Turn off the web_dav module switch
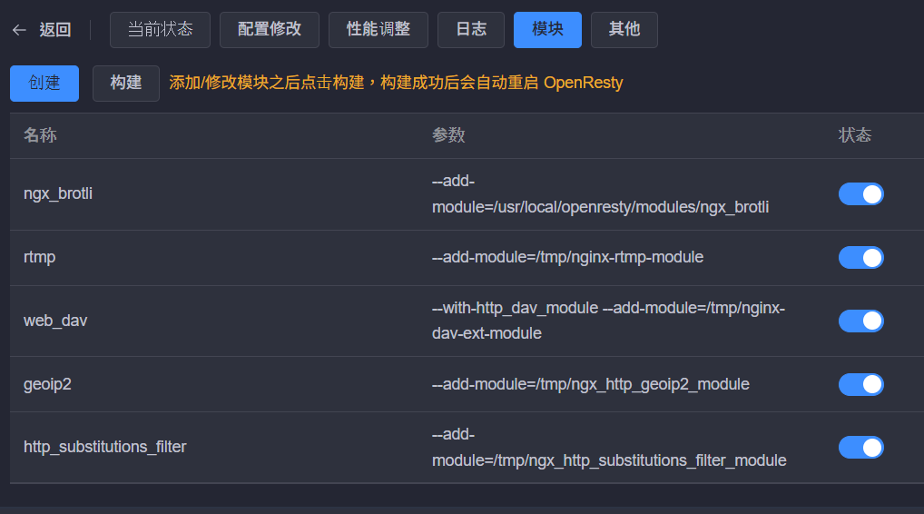This screenshot has height=514, width=924. click(x=860, y=321)
